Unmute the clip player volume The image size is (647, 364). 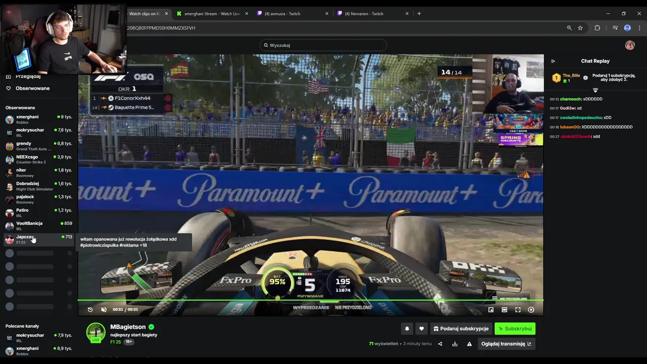104,309
